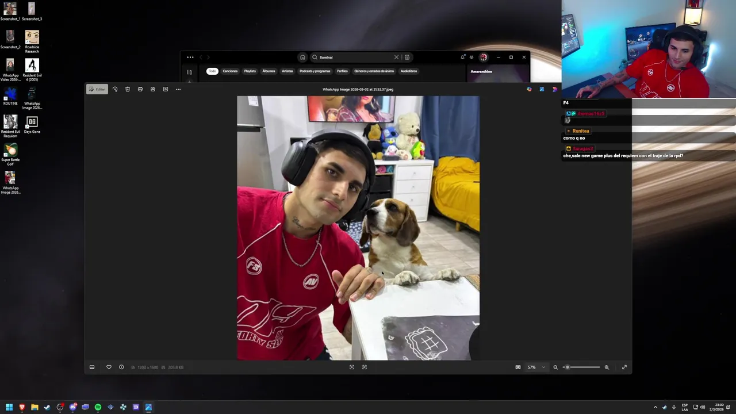
Task: Switch to the Photos app in the taskbar
Action: 148,407
